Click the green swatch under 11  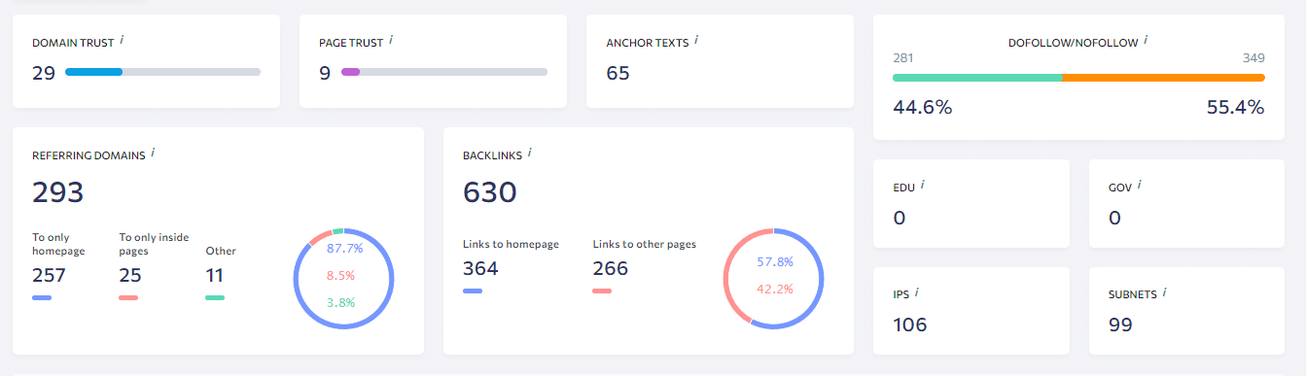pyautogui.click(x=215, y=297)
